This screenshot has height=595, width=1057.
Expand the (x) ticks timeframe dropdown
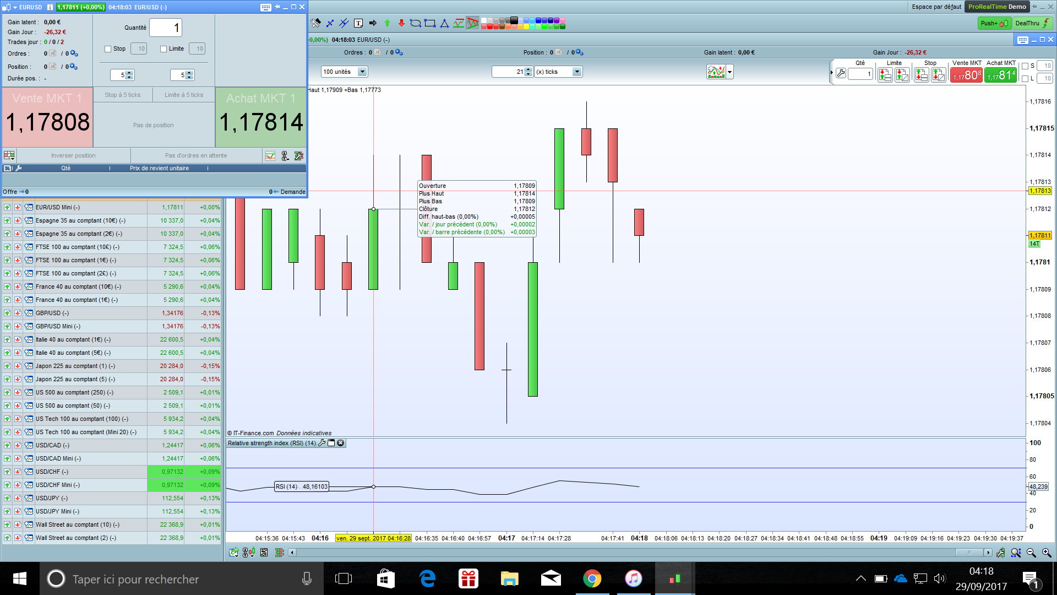point(576,72)
